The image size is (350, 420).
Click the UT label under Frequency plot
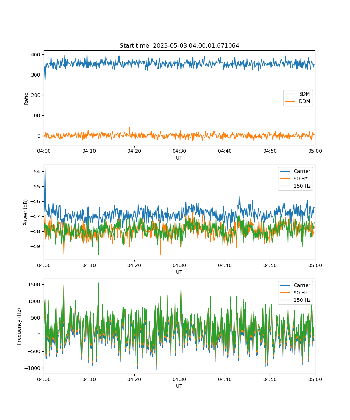(179, 386)
